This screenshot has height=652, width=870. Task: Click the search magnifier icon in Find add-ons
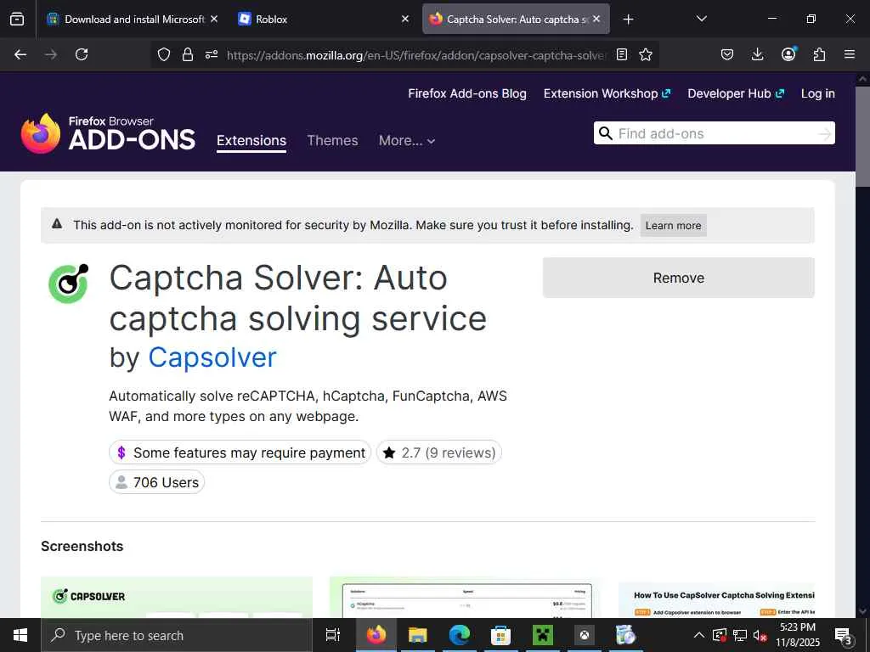pos(606,133)
